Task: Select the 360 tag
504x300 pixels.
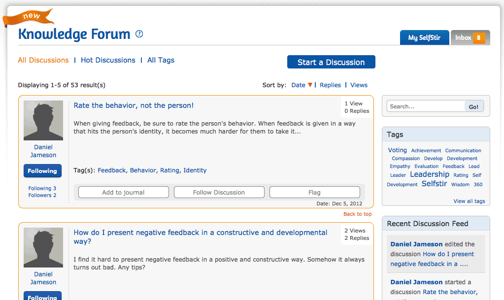Action: 478,185
